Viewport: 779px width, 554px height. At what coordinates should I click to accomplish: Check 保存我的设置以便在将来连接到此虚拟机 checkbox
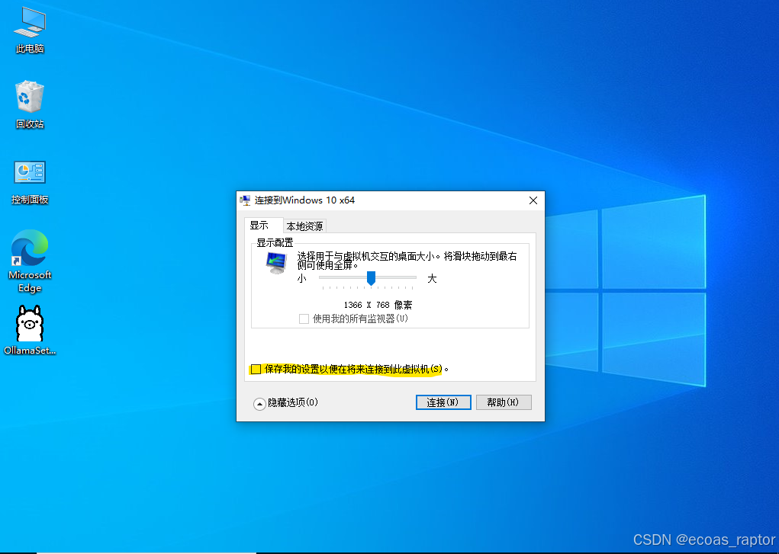click(x=256, y=369)
